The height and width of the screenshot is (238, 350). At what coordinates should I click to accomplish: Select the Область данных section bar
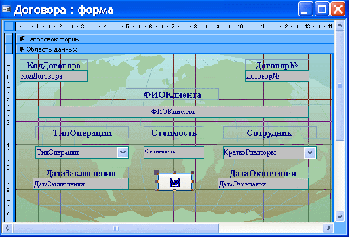coord(175,49)
